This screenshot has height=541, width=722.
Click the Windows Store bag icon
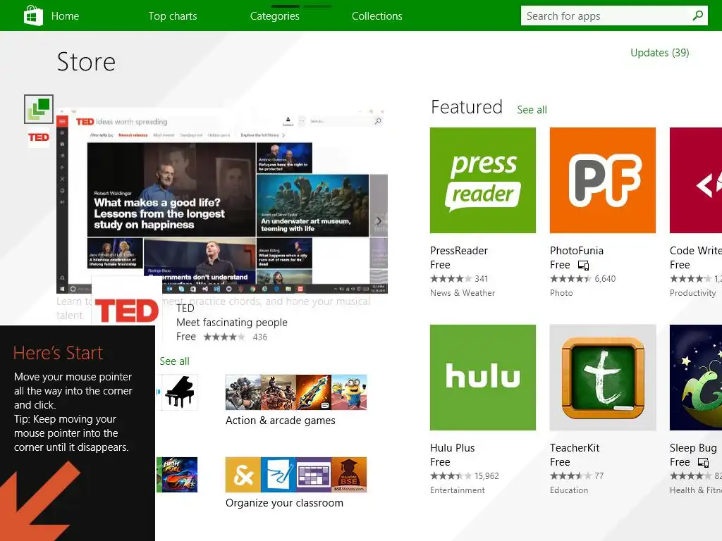(33, 15)
